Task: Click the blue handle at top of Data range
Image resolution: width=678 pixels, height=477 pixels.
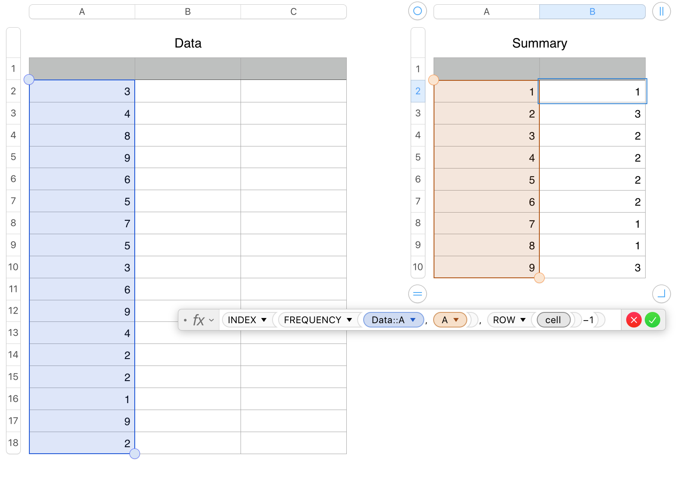Action: pos(29,79)
